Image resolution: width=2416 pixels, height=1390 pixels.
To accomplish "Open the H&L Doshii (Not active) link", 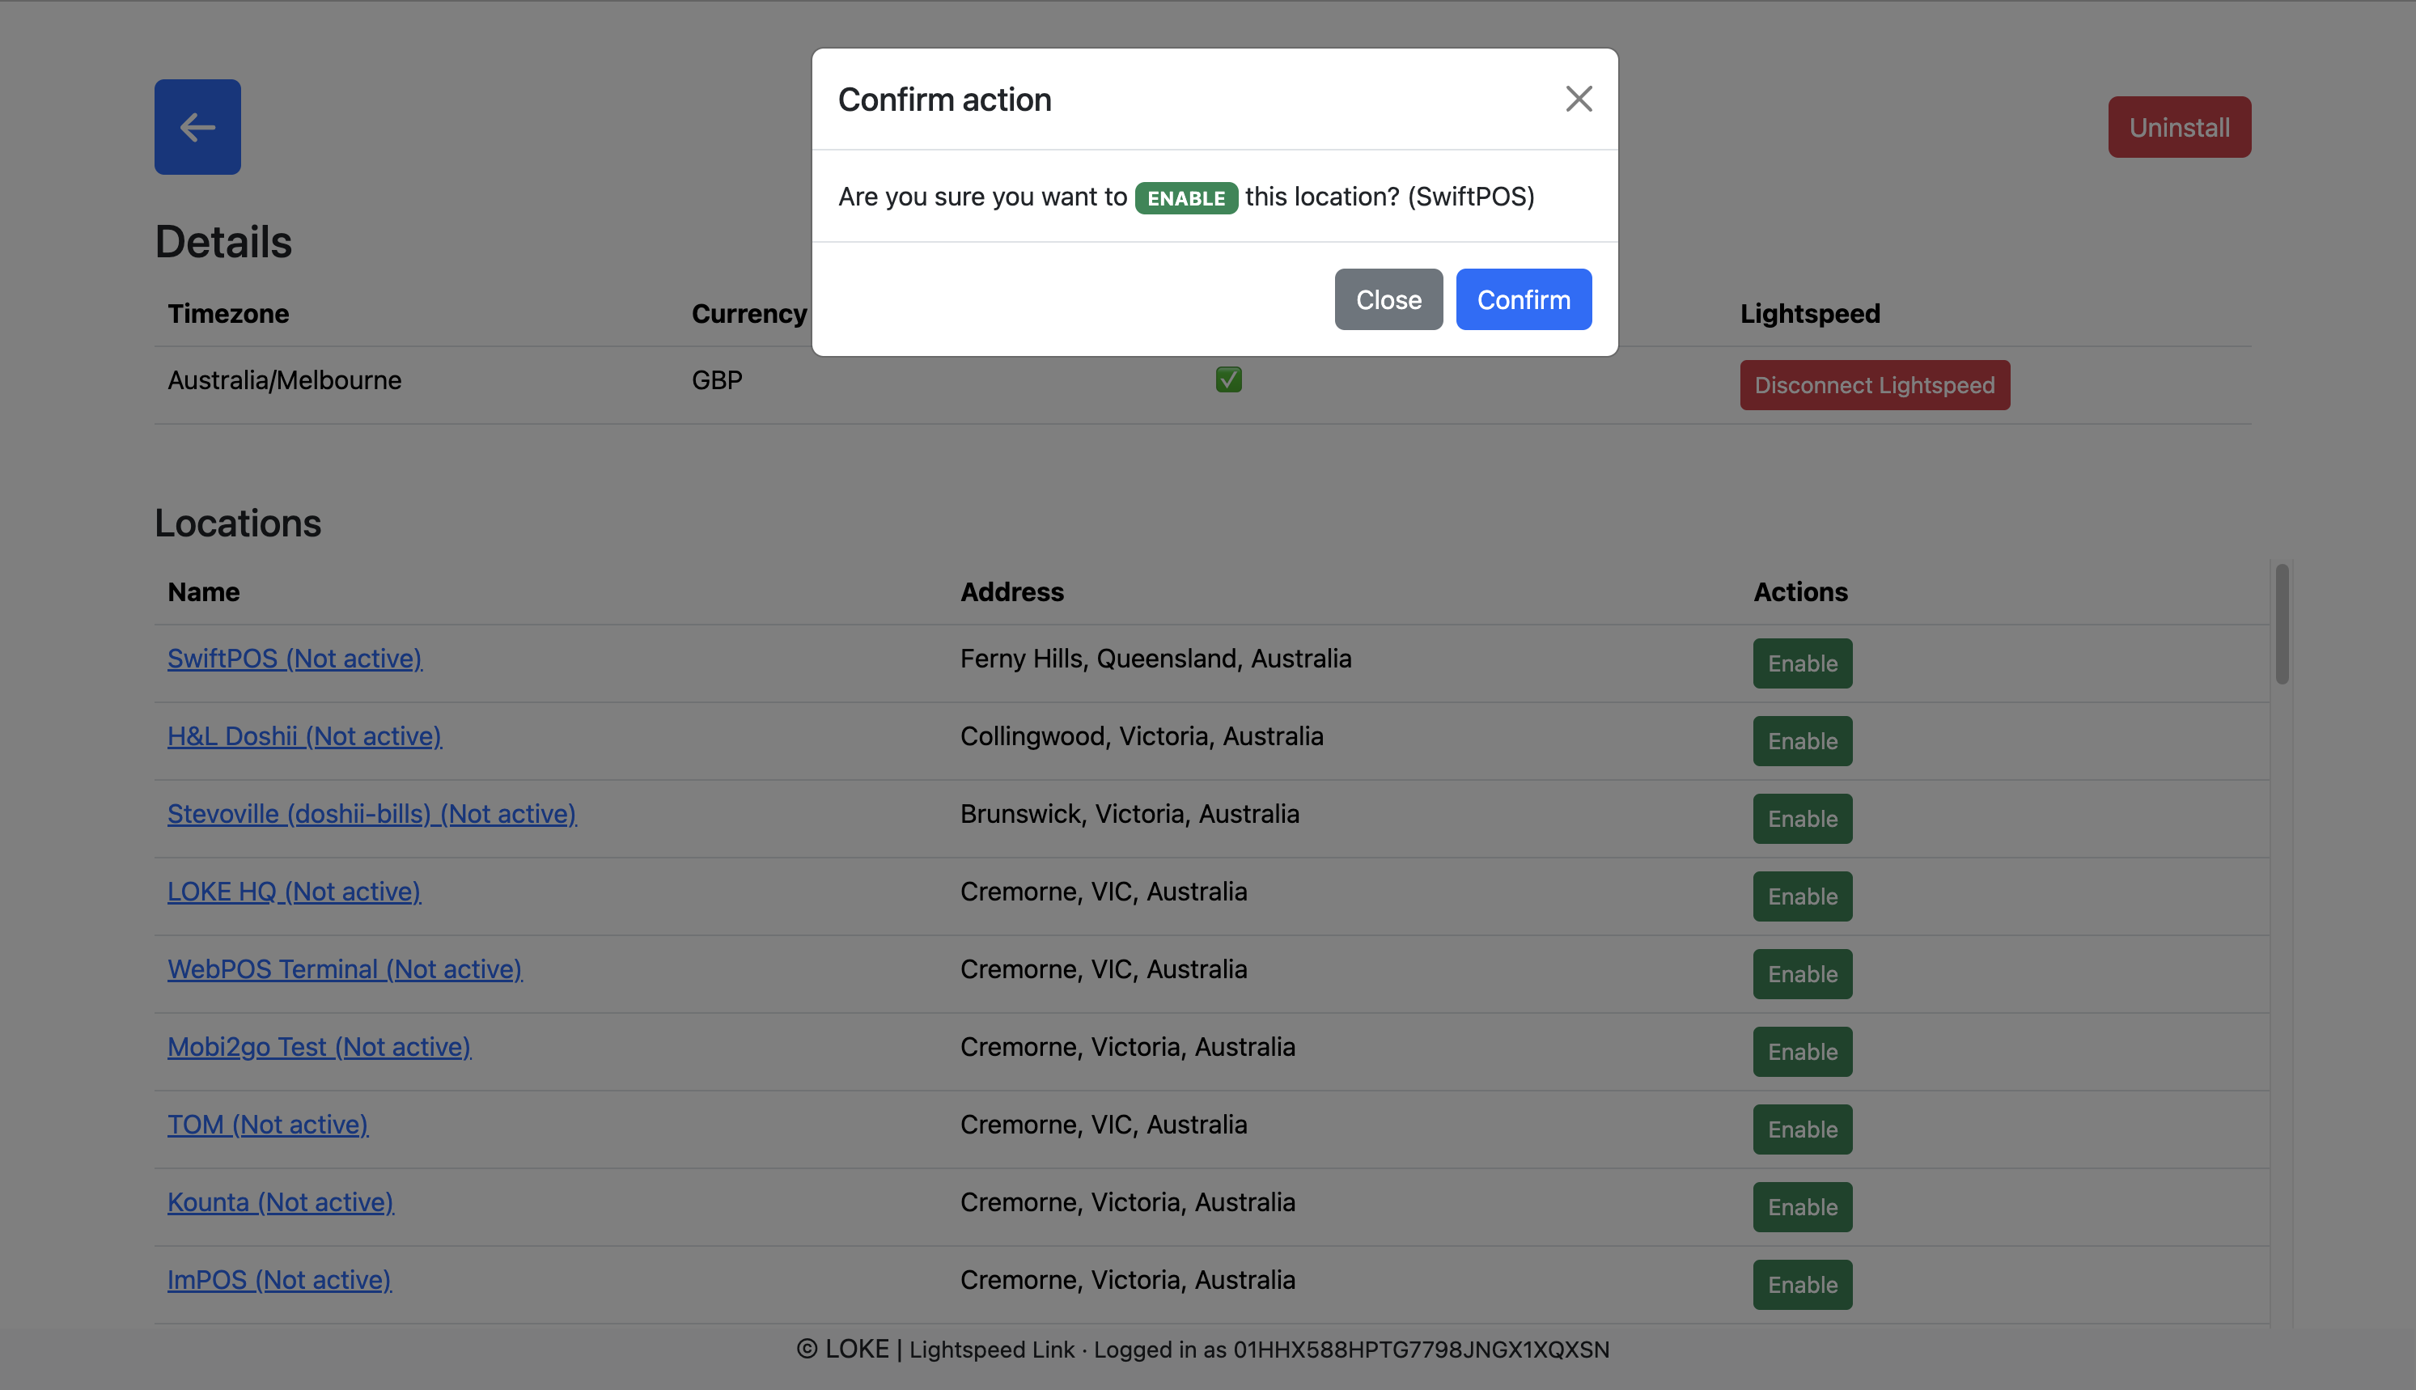I will click(x=304, y=736).
